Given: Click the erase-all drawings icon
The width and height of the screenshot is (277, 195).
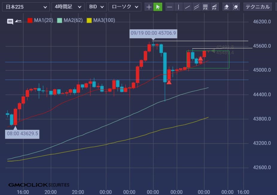Looking at the screenshot, I should click(236, 7).
